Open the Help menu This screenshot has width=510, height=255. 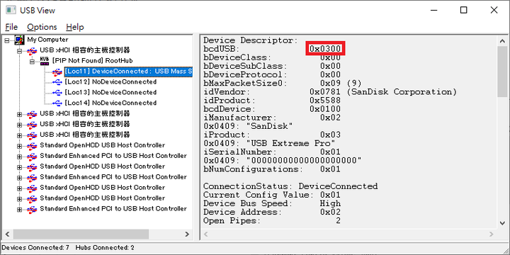[x=75, y=27]
